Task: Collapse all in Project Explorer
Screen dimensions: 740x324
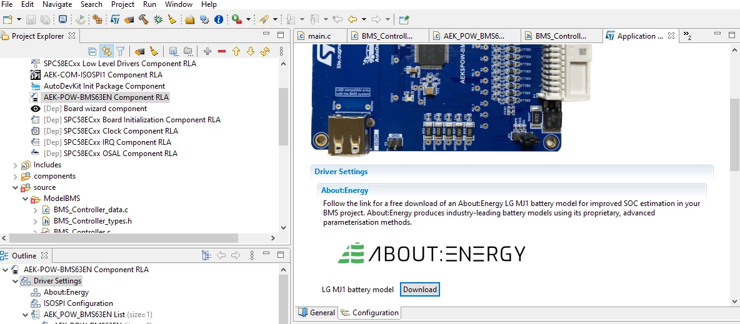Action: (x=93, y=51)
